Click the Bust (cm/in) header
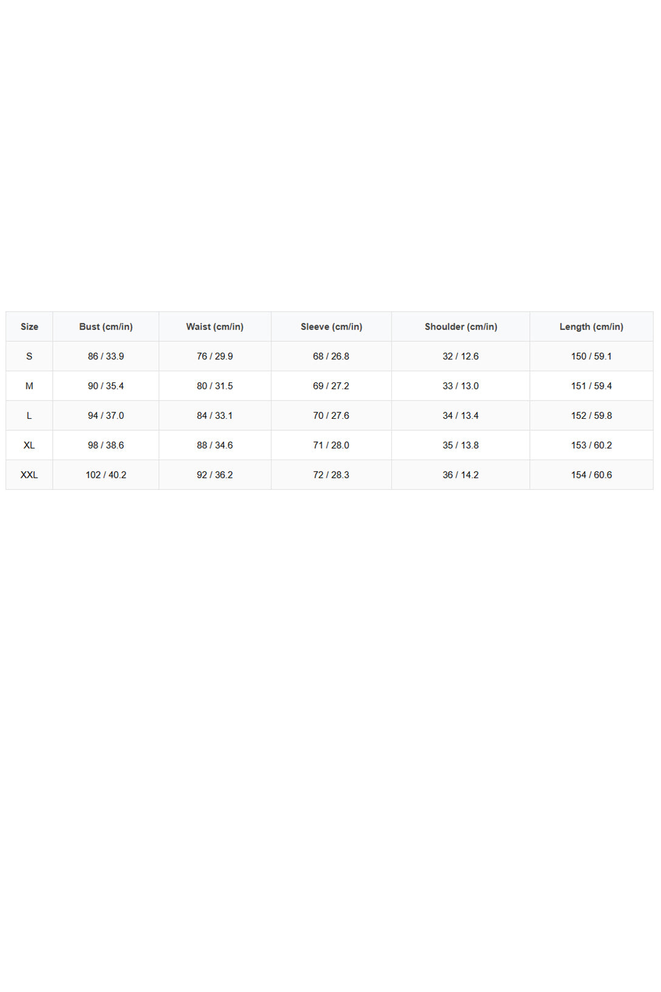The height and width of the screenshot is (992, 661). pos(106,326)
